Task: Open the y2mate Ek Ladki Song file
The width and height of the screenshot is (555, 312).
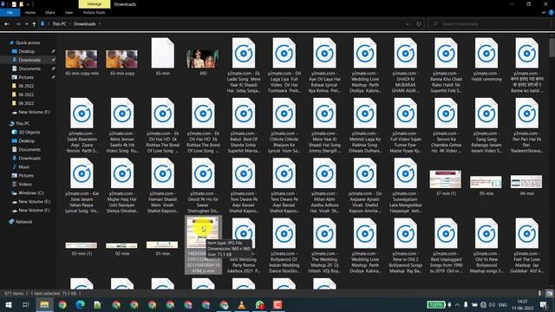Action: 244,66
